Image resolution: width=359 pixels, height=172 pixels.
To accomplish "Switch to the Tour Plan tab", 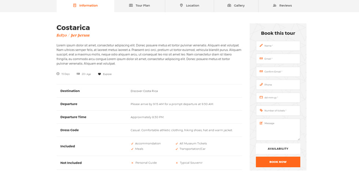I will [x=140, y=5].
